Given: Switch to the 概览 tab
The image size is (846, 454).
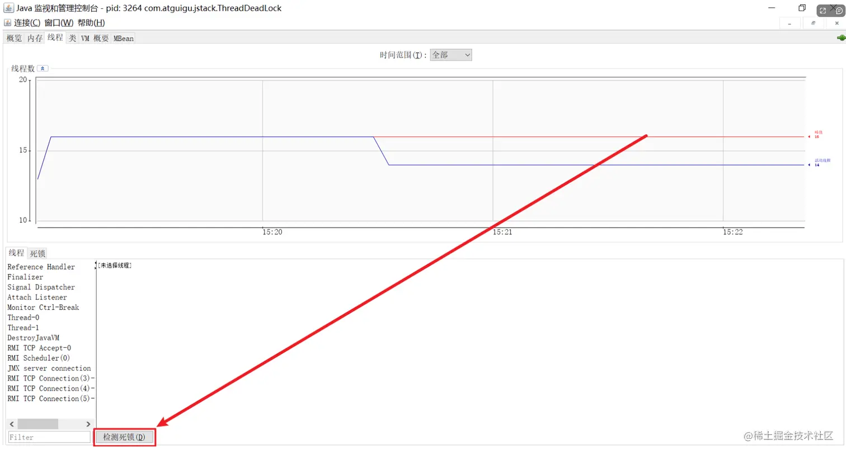Looking at the screenshot, I should point(14,39).
